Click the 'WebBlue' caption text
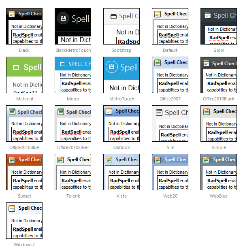243x251 pixels. tap(219, 196)
